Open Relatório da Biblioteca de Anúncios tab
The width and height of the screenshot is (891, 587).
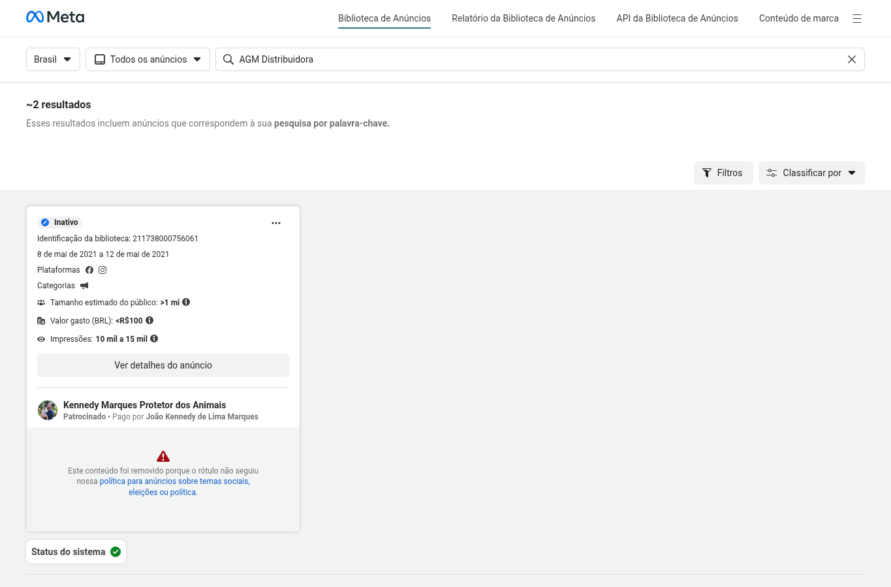(x=524, y=18)
